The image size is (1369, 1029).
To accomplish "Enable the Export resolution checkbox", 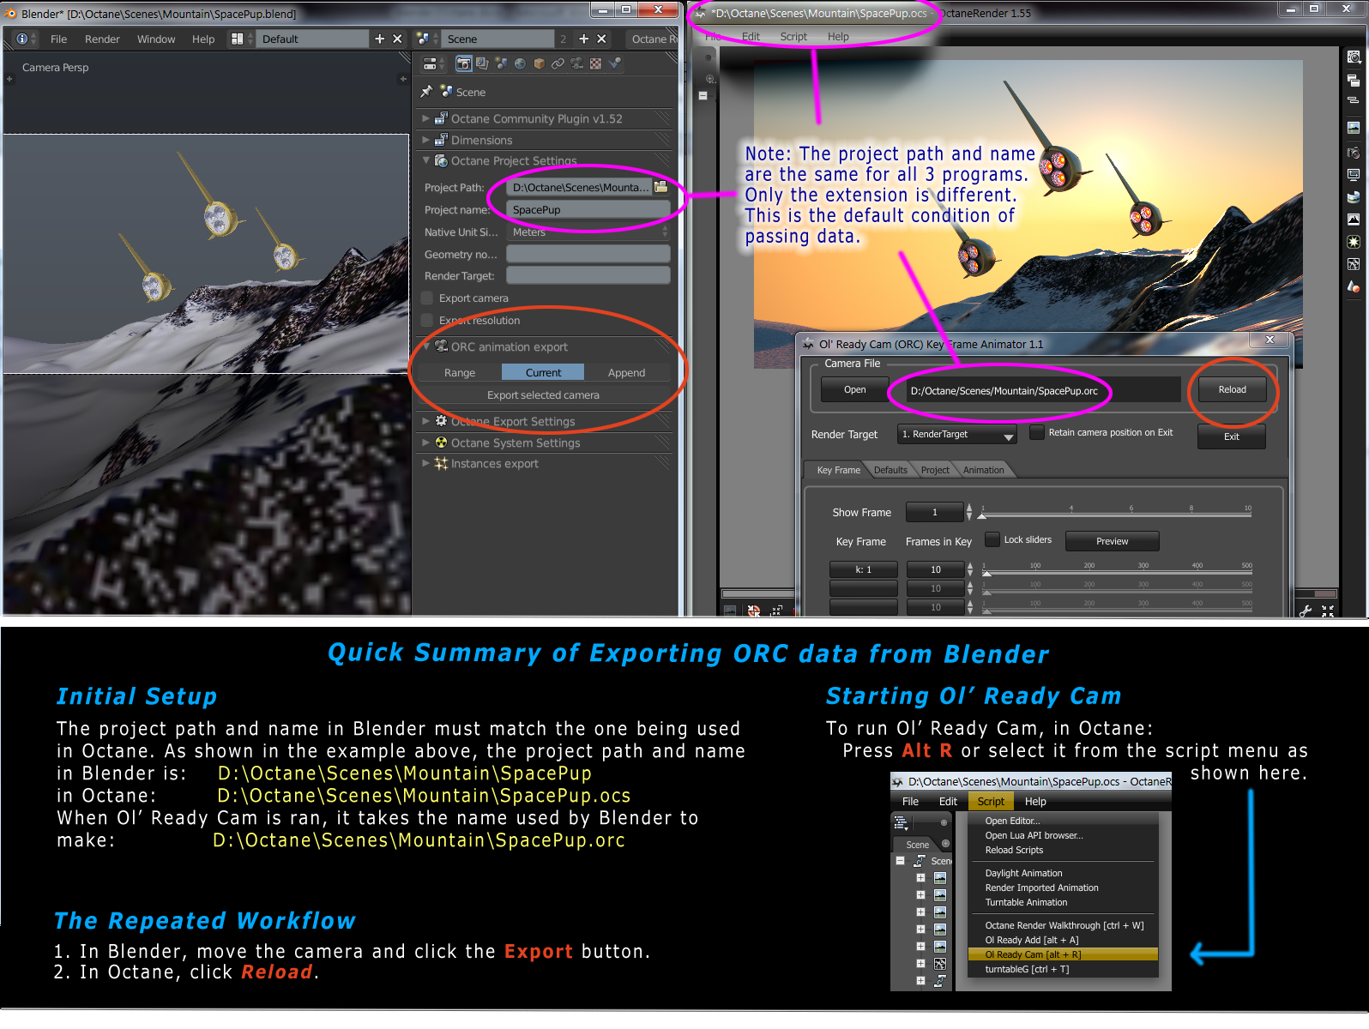I will (x=427, y=321).
